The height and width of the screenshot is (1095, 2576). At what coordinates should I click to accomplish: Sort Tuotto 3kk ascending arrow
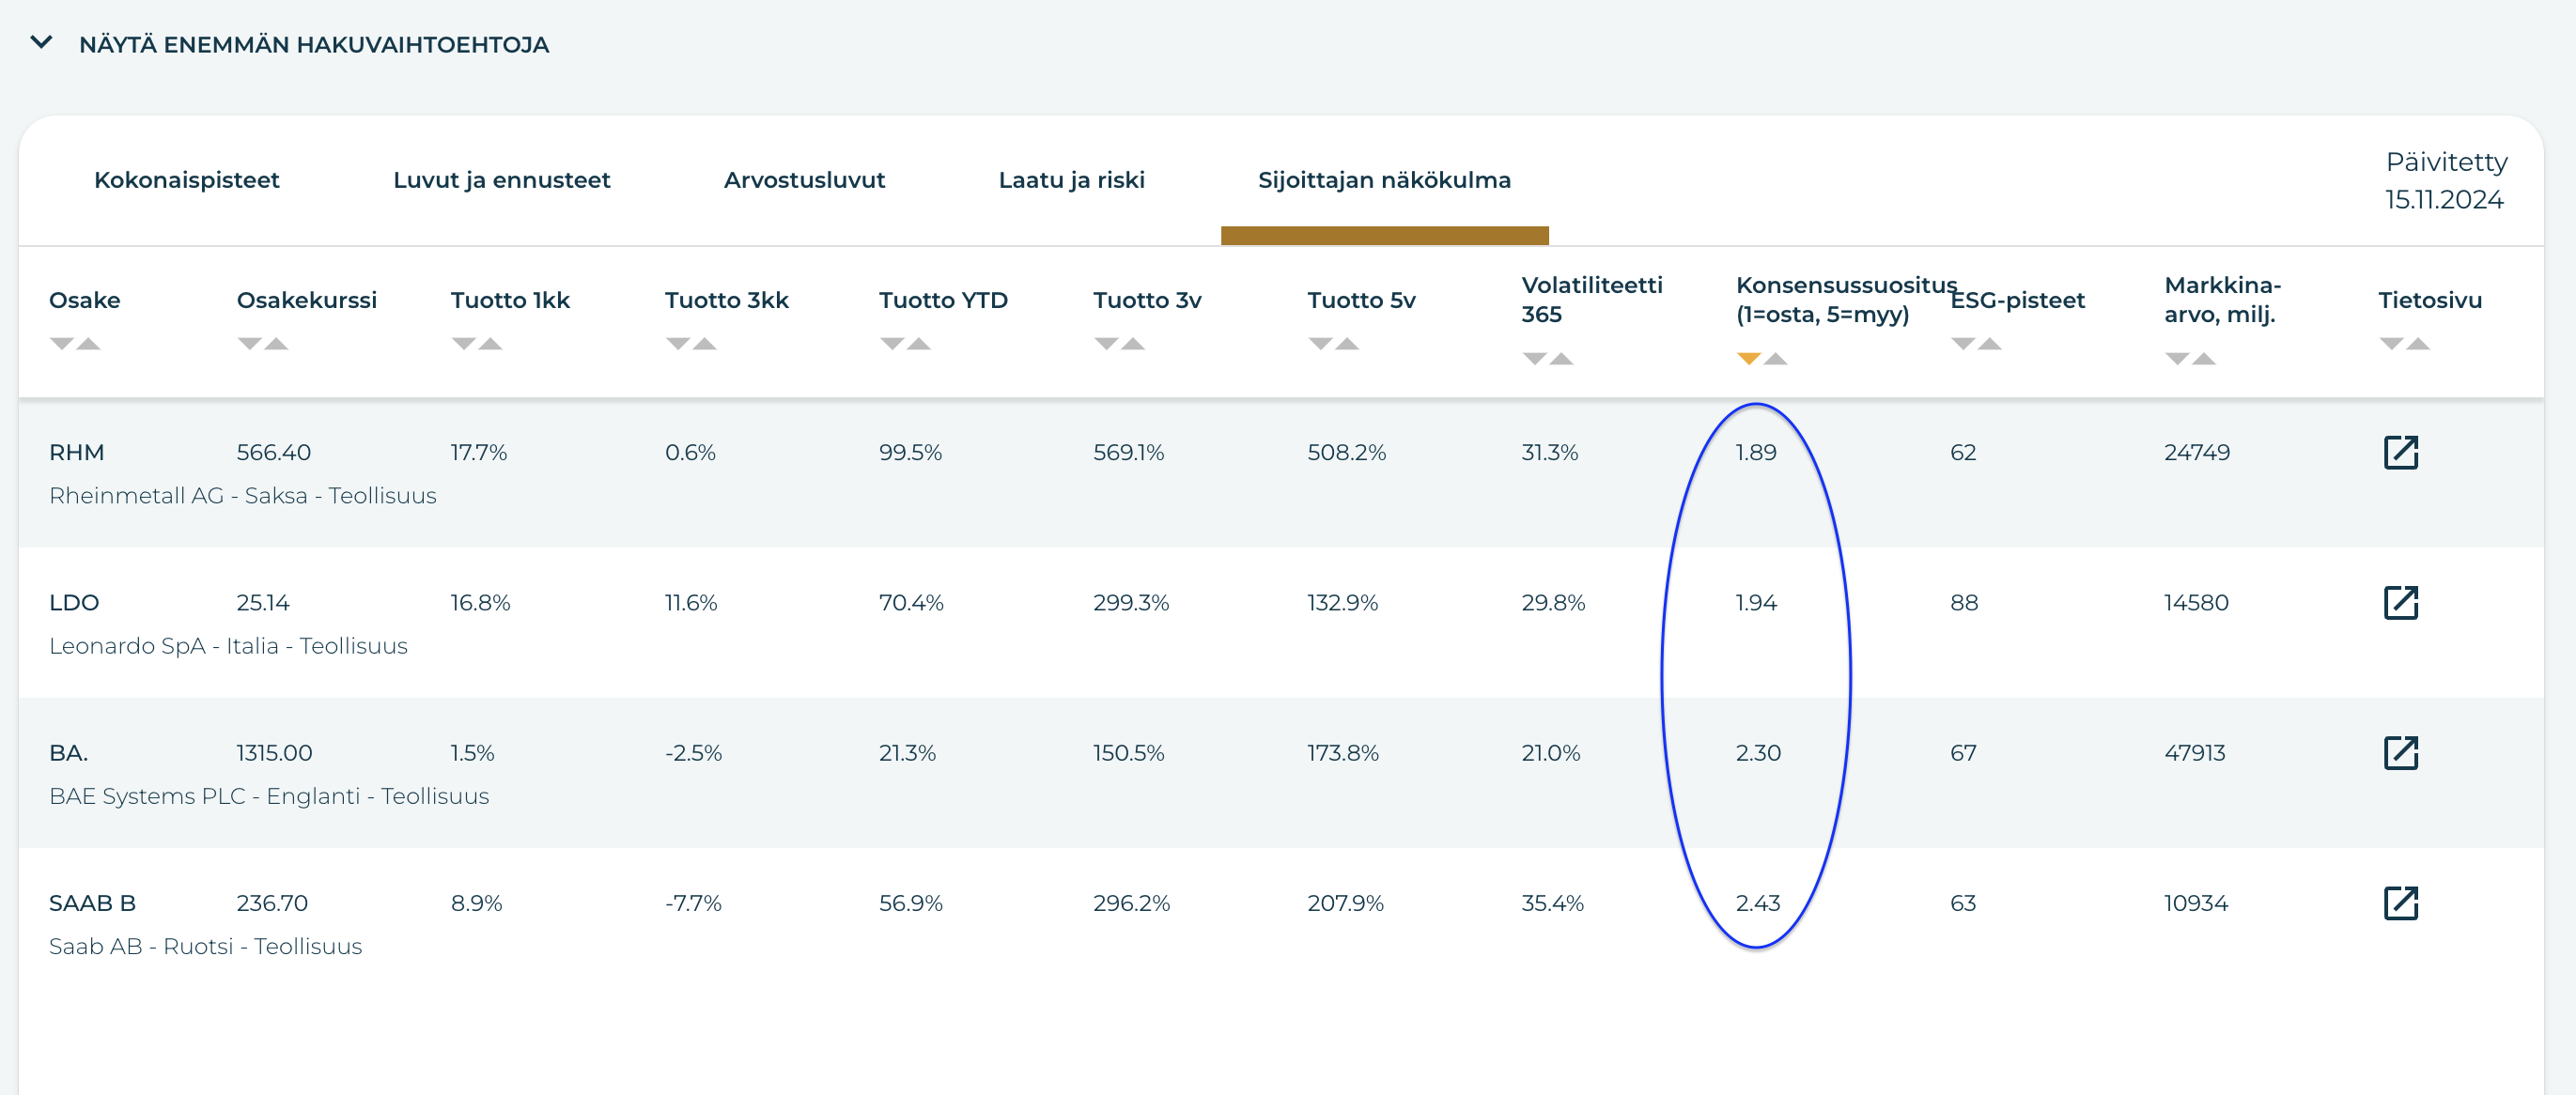[704, 343]
